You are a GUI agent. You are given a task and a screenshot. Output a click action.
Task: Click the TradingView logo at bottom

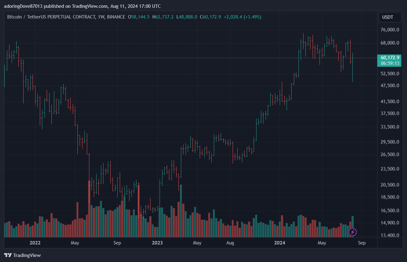22,255
